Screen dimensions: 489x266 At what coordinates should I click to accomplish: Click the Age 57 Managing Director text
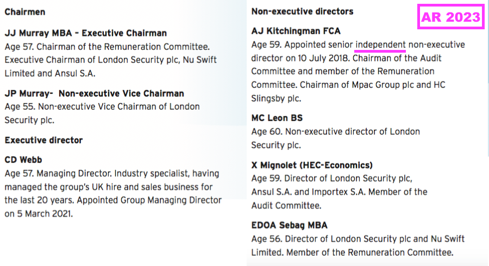pyautogui.click(x=58, y=173)
